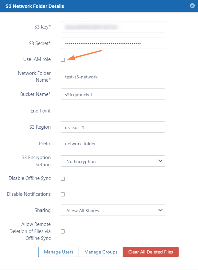This screenshot has width=198, height=270.
Task: Click into the S3 Key field
Action: pyautogui.click(x=113, y=27)
